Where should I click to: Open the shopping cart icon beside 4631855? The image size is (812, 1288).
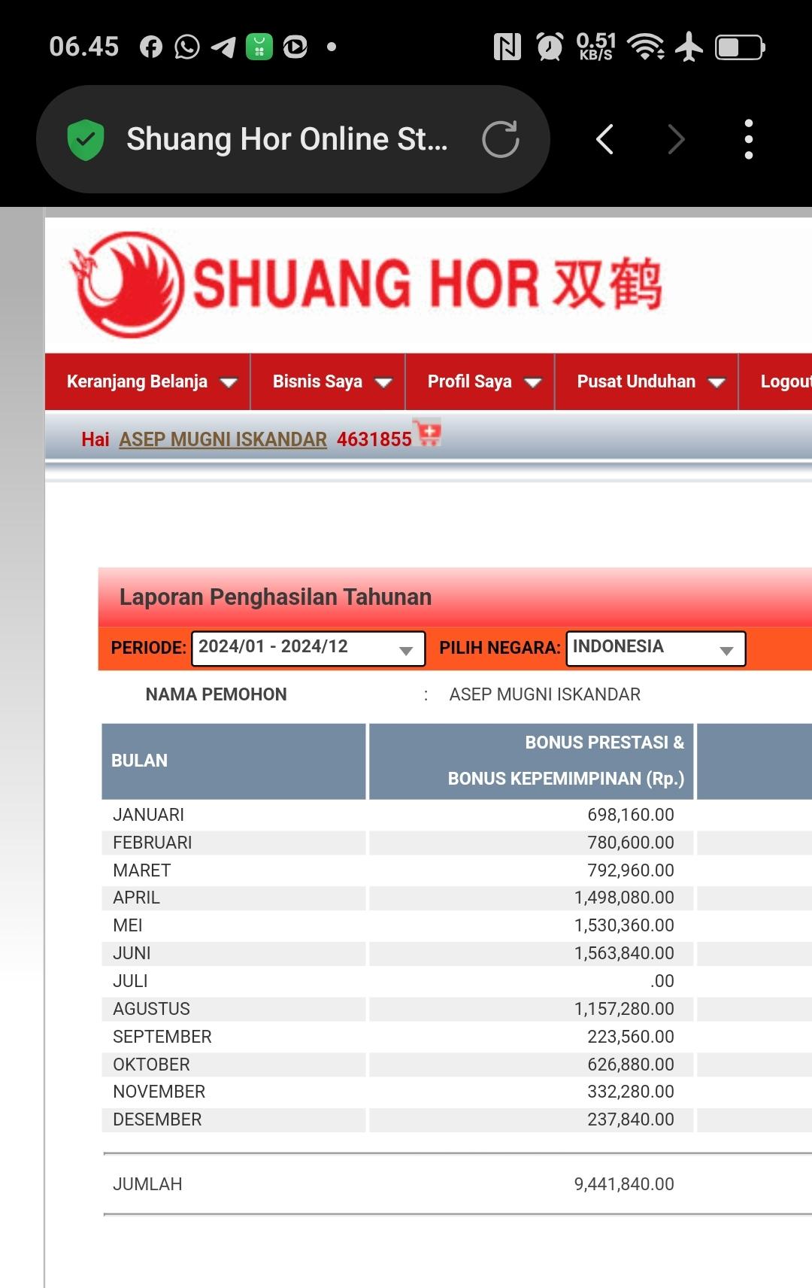click(x=428, y=433)
